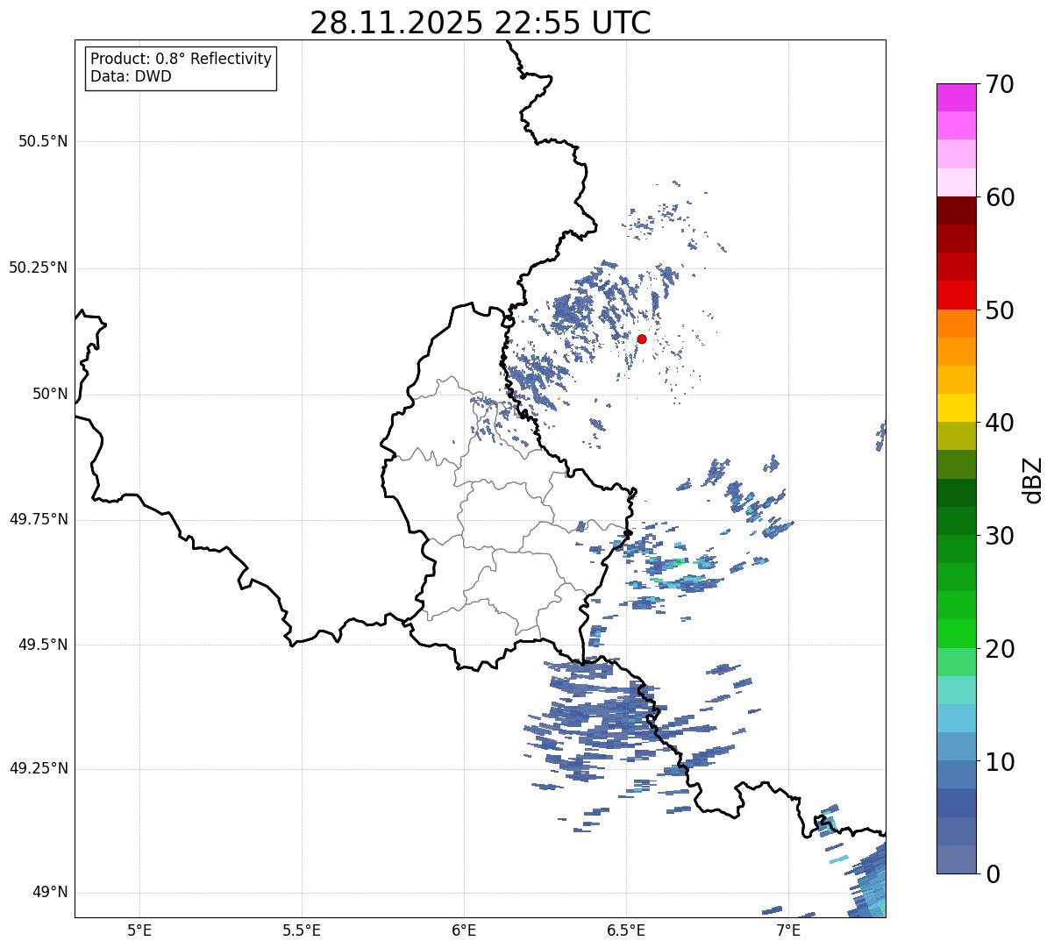
Task: Click the colorbar tick label 20
Action: point(1000,649)
